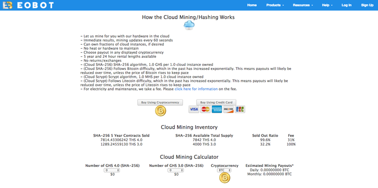Open the Home menu item
The height and width of the screenshot is (188, 378).
click(x=252, y=5)
